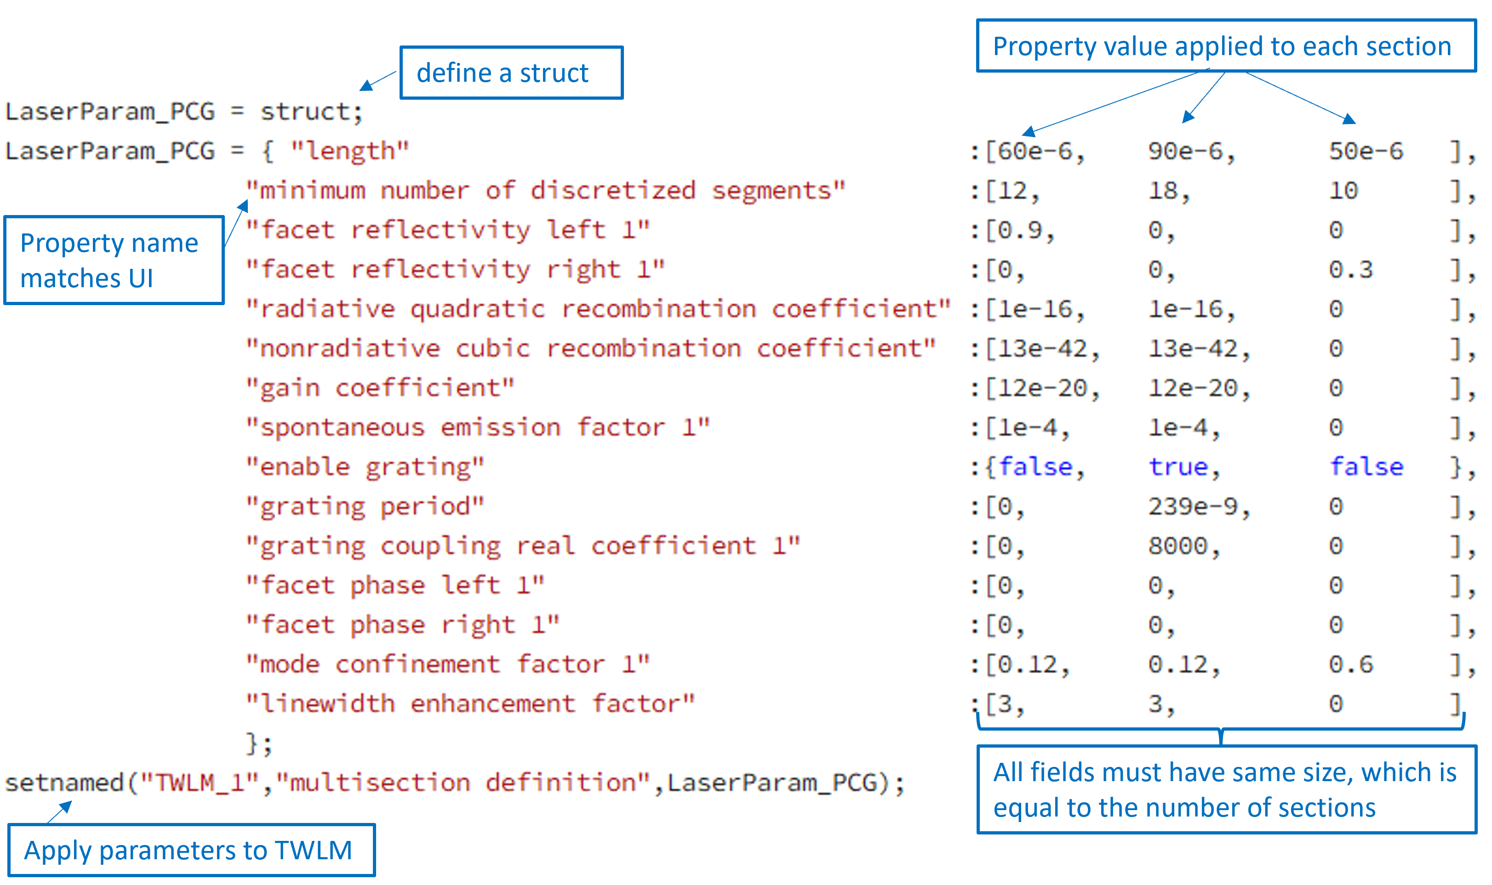Image resolution: width=1492 pixels, height=885 pixels.
Task: Click the "length" property name
Action: (x=349, y=151)
